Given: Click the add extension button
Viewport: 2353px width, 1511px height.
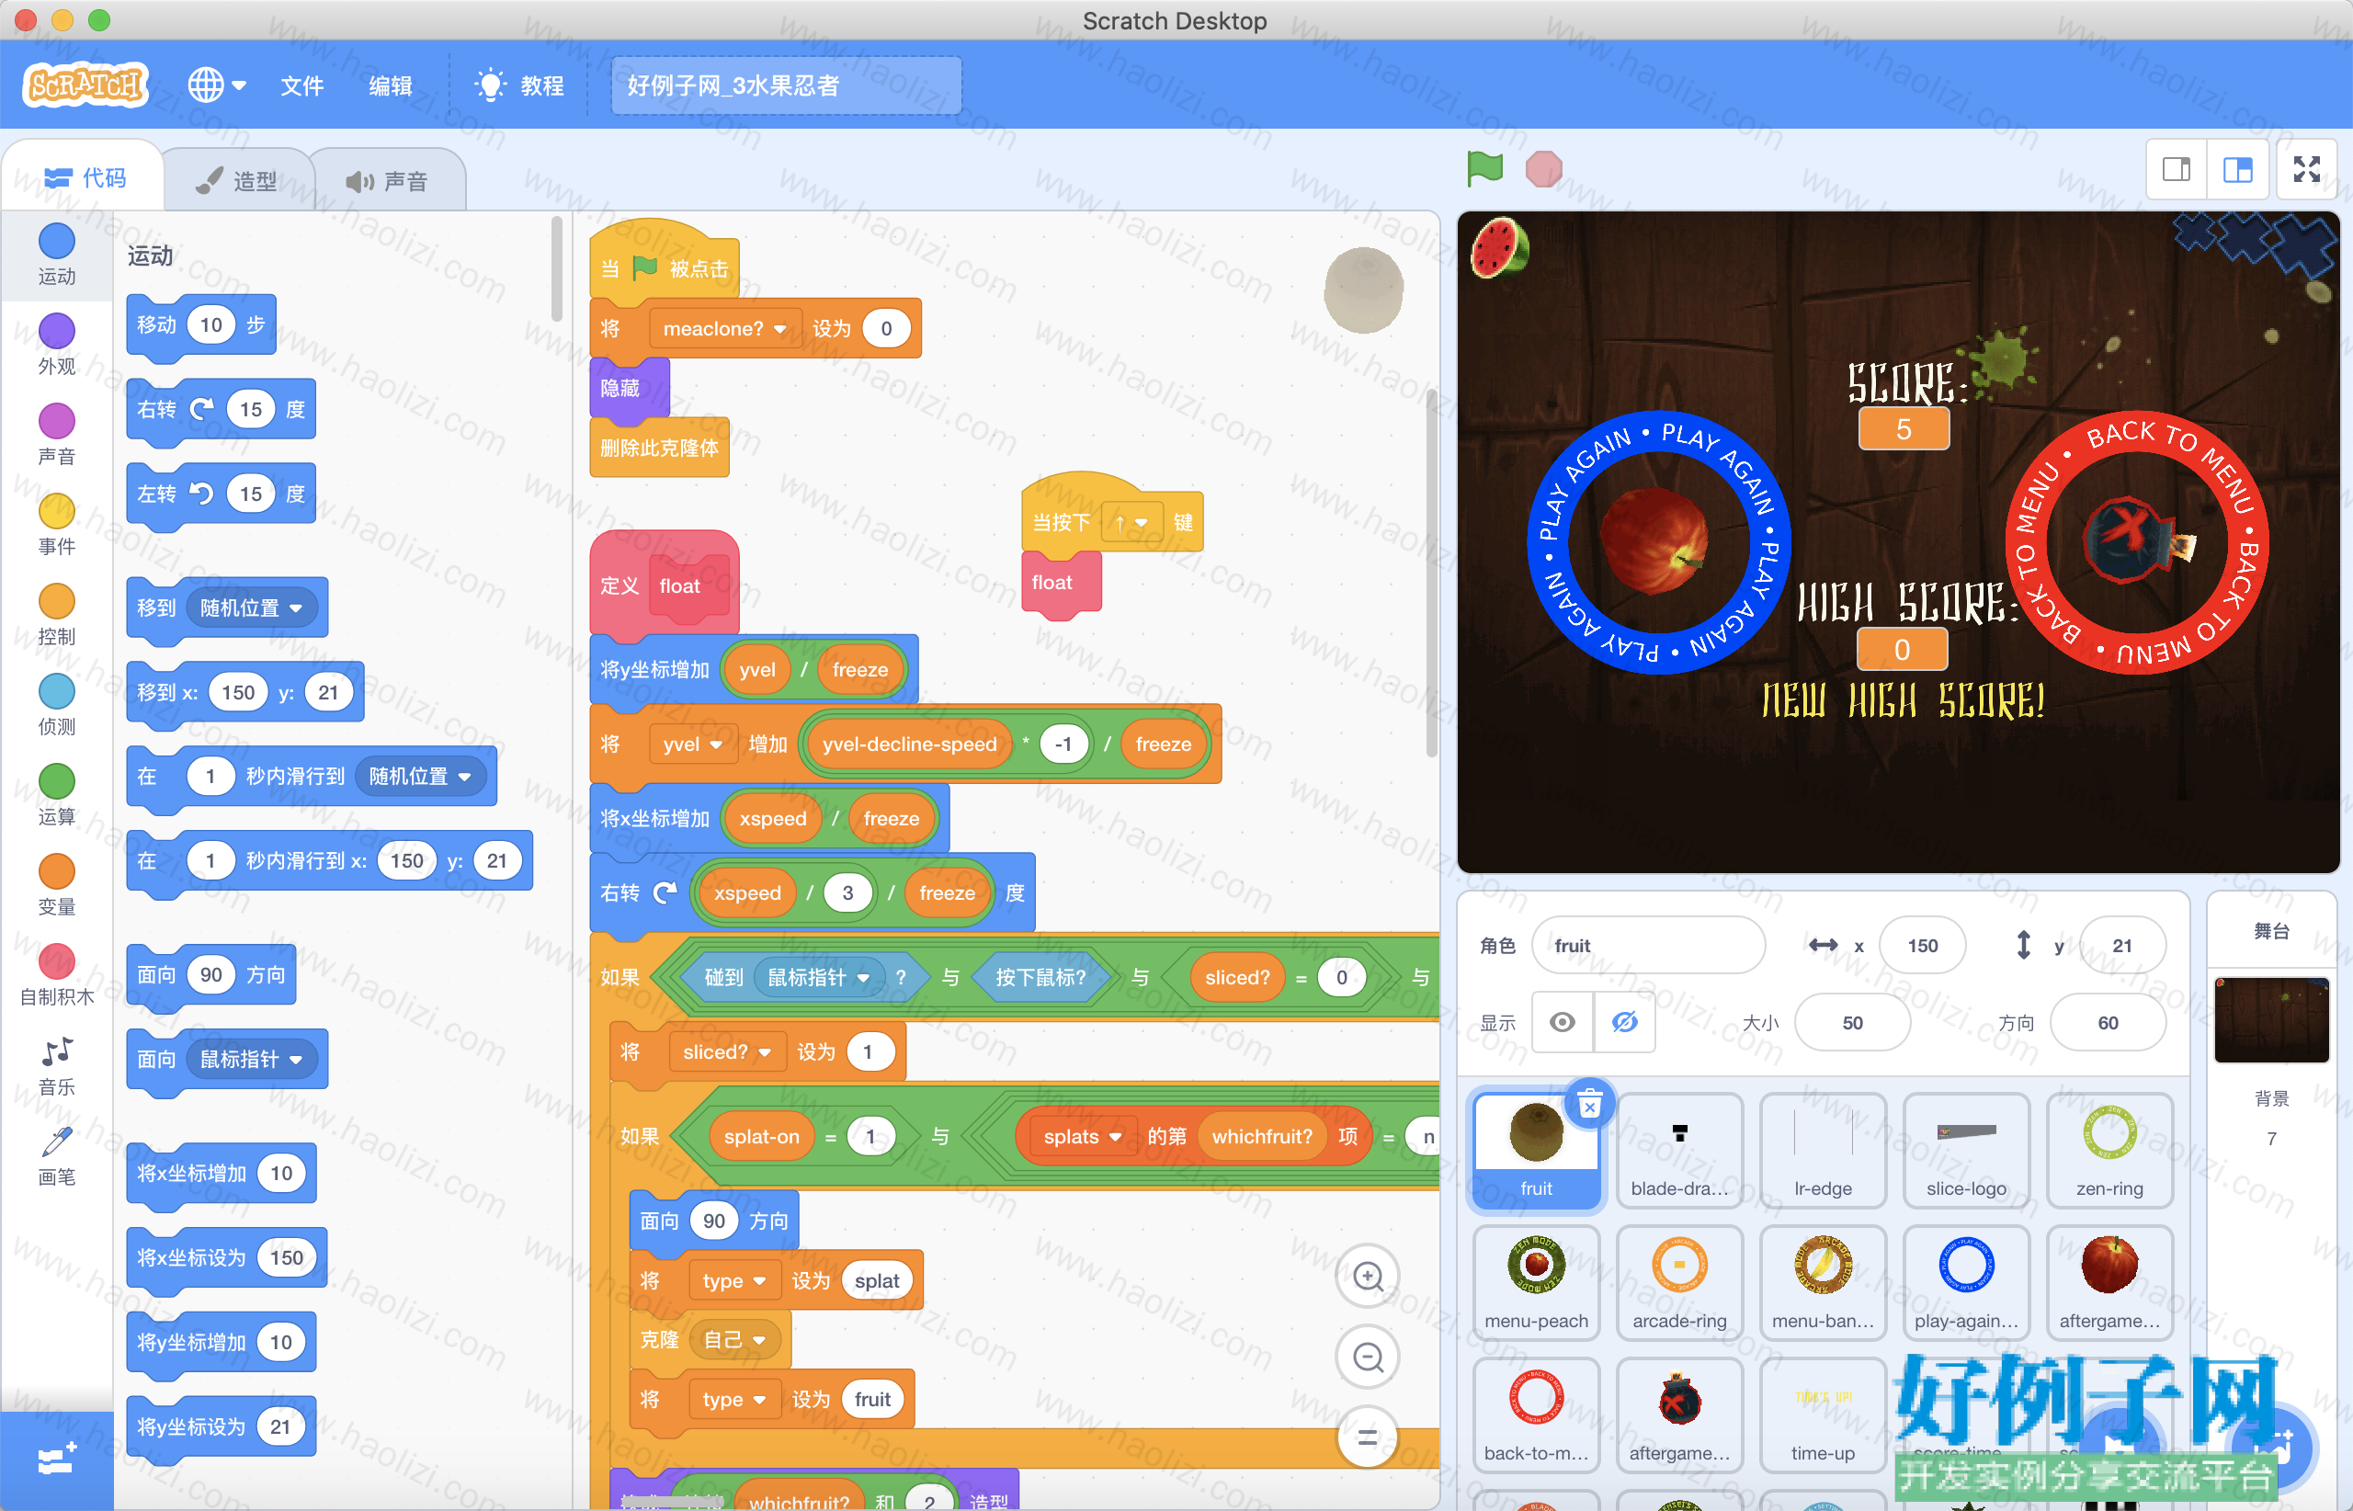Looking at the screenshot, I should [56, 1460].
